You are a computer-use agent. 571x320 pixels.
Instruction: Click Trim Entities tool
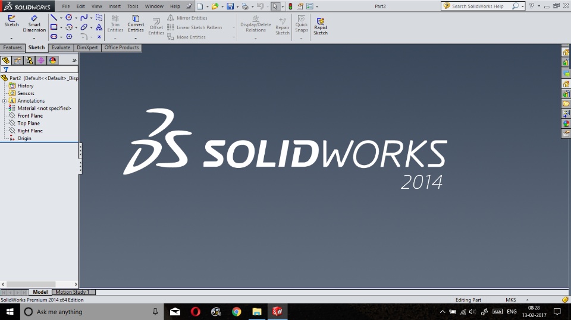[x=115, y=24]
